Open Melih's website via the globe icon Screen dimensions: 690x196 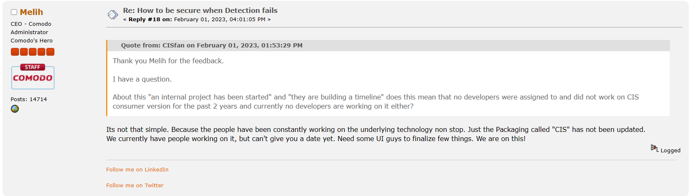(x=15, y=109)
